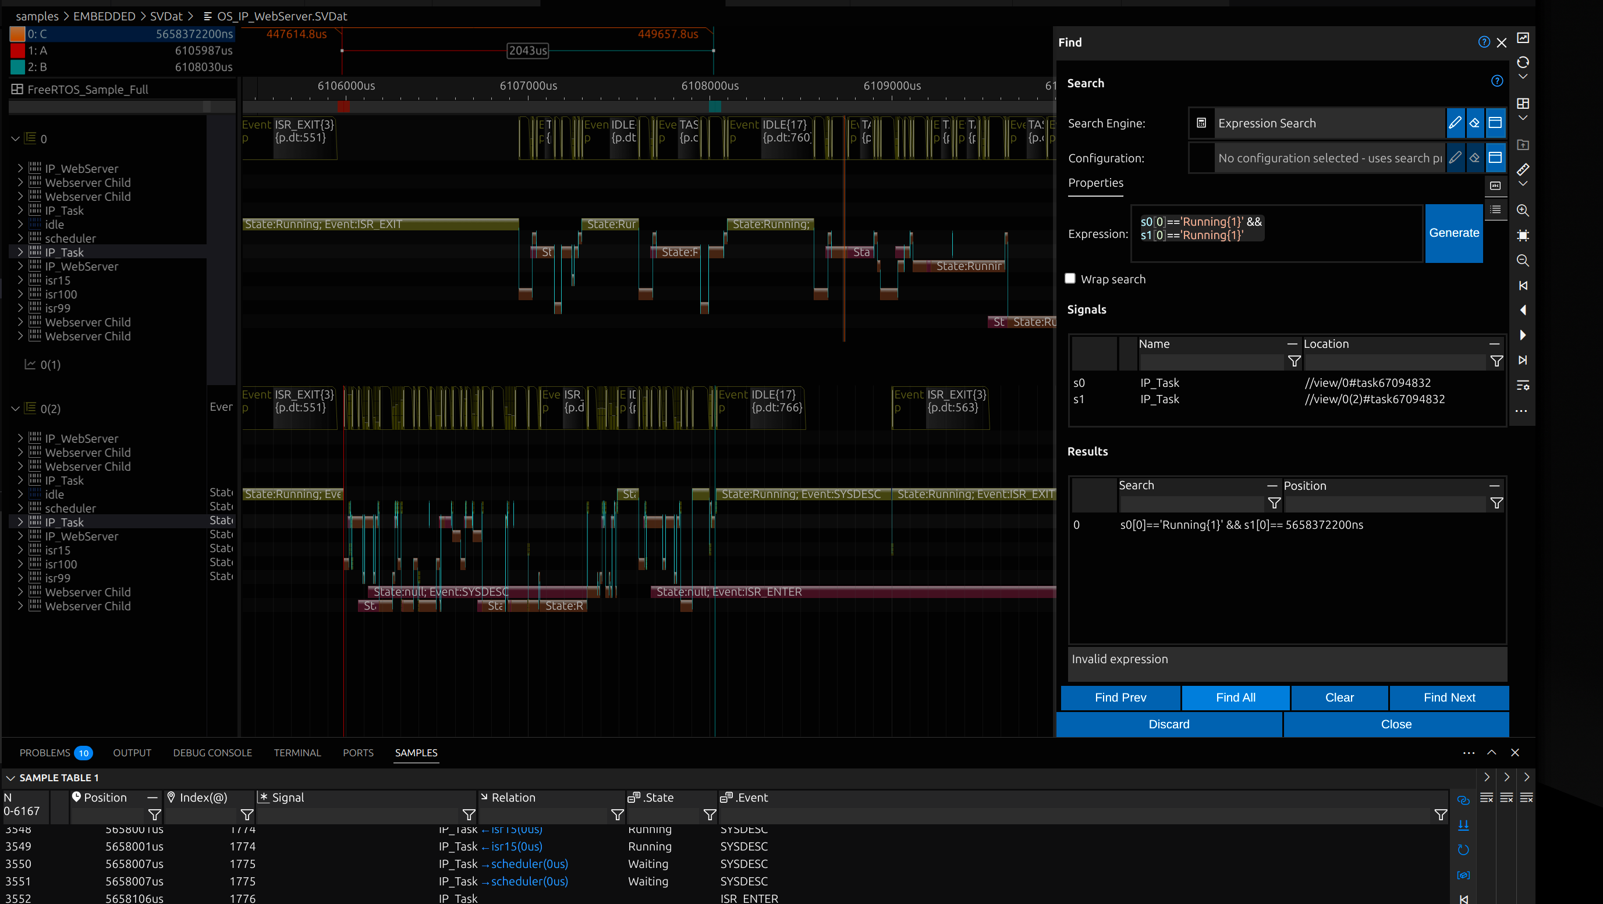Click the blue double down-arrow scroll icon
Screen dimensions: 1603x904
pyautogui.click(x=1463, y=825)
